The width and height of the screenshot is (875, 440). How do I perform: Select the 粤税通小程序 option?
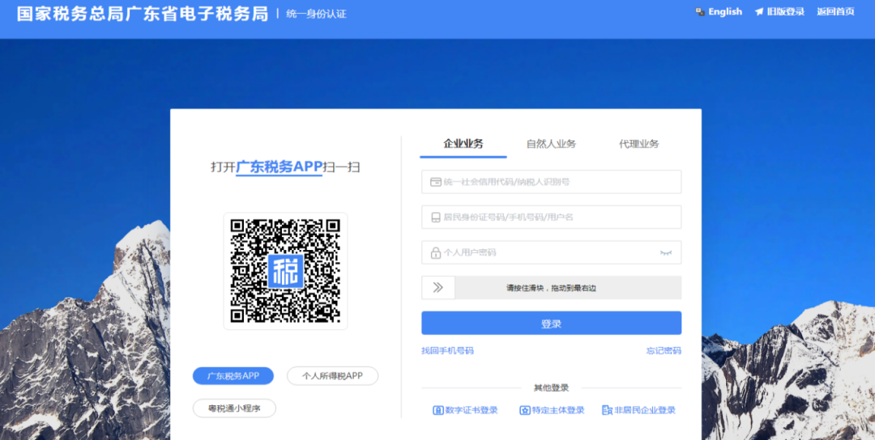point(234,408)
